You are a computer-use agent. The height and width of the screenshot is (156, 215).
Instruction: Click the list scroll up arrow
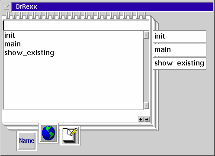pyautogui.click(x=146, y=35)
